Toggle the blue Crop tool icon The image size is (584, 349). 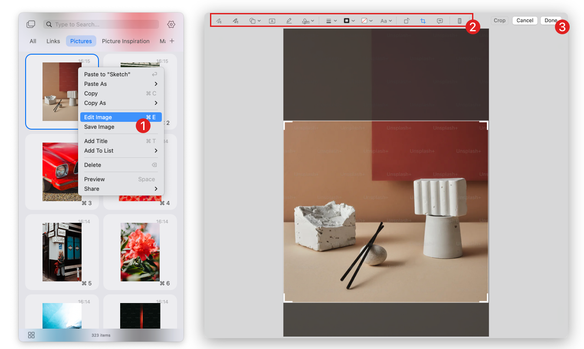(x=423, y=20)
